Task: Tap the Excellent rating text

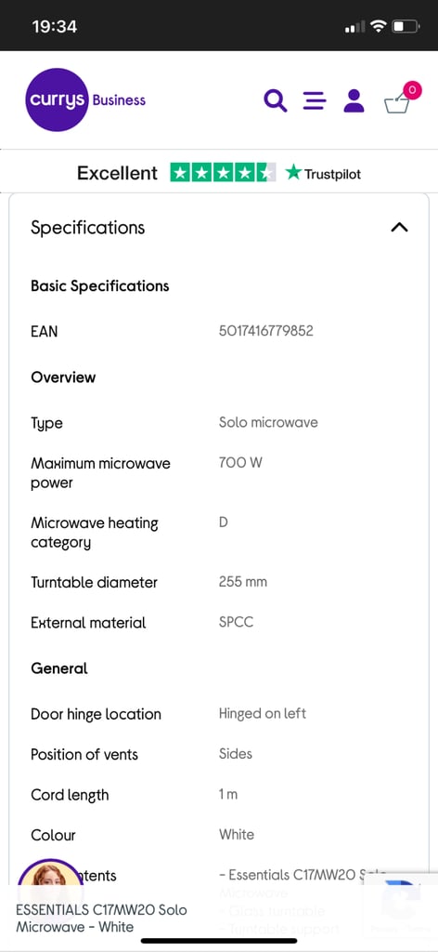Action: 117,174
